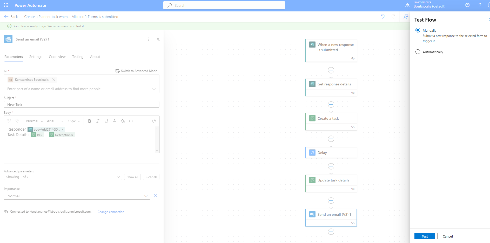The image size is (490, 243).
Task: Click Clear all advanced parameters
Action: coord(151,177)
